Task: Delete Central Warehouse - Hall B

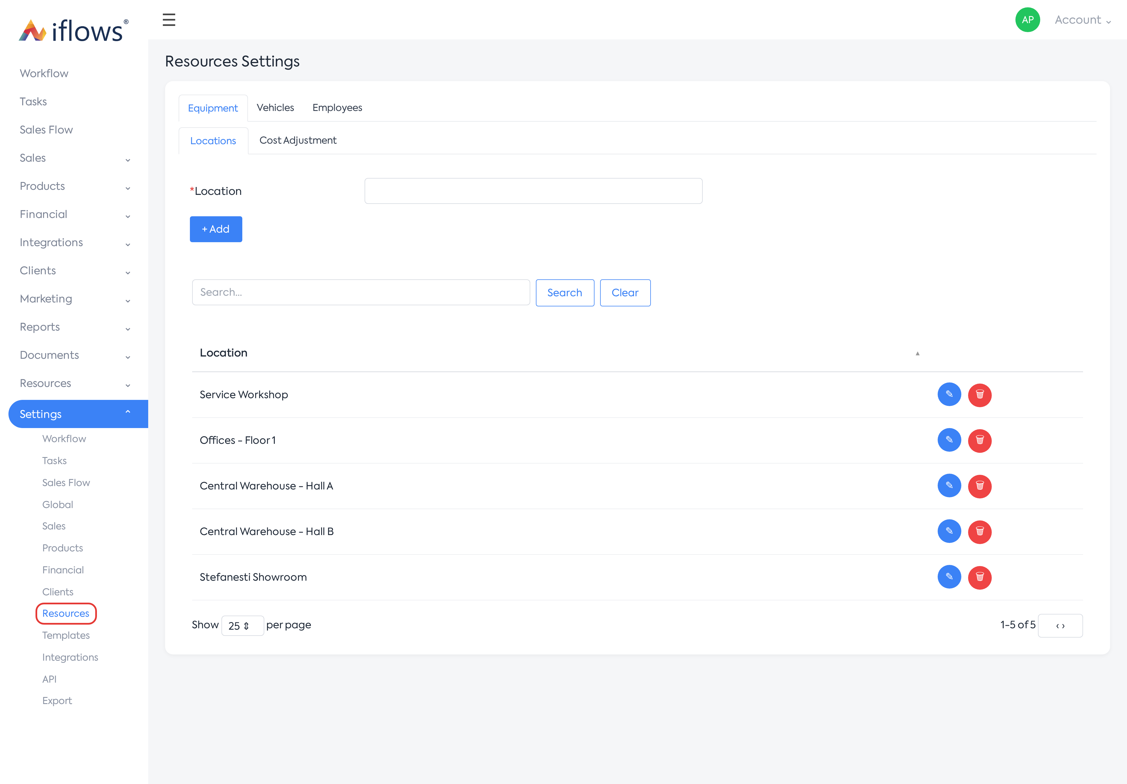Action: (980, 532)
